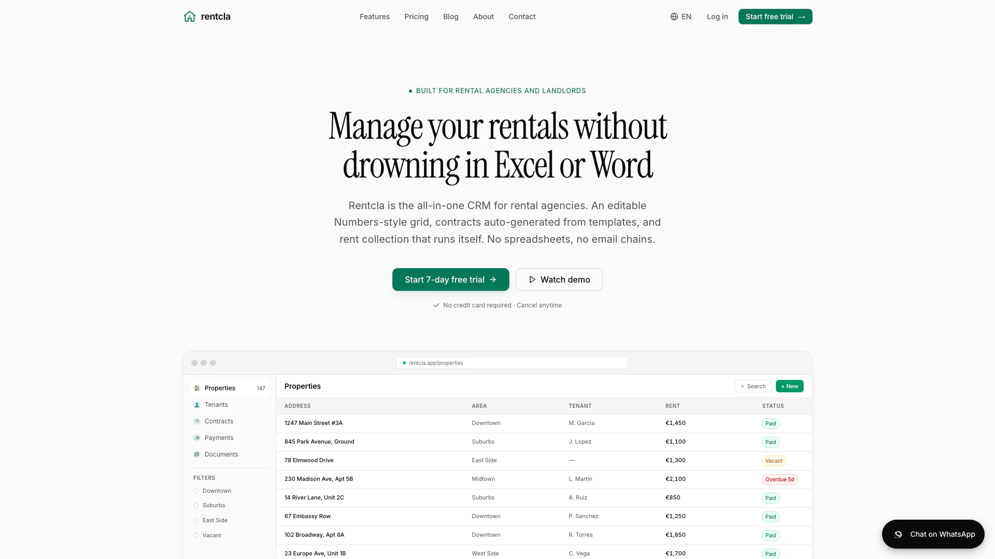Click 230 Madison Ave, Apt 5B address
The width and height of the screenshot is (995, 559).
pos(319,479)
